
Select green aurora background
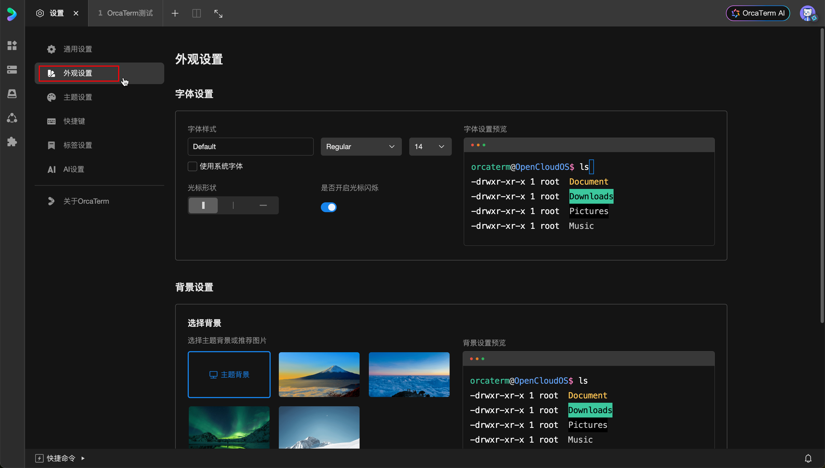[229, 427]
